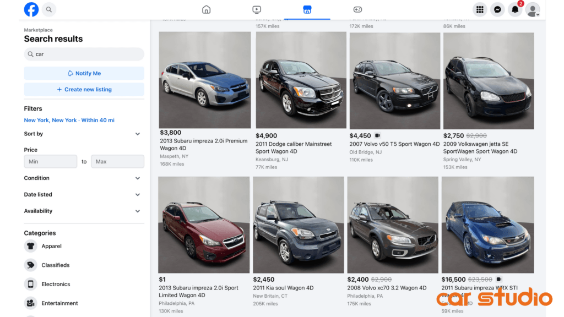
Task: Open the Gaming controller tab icon
Action: click(x=357, y=10)
